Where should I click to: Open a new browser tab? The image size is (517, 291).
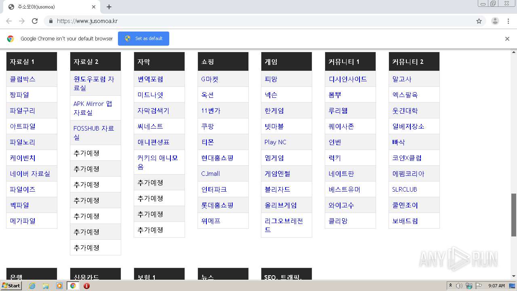(109, 7)
